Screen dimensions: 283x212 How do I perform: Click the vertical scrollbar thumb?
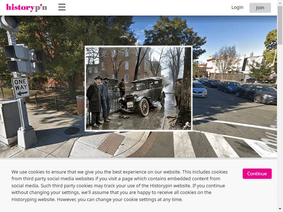pyautogui.click(x=280, y=25)
